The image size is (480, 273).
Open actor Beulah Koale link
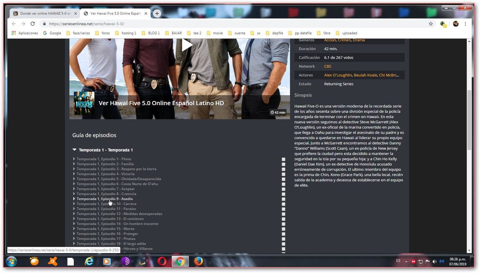[x=365, y=75]
